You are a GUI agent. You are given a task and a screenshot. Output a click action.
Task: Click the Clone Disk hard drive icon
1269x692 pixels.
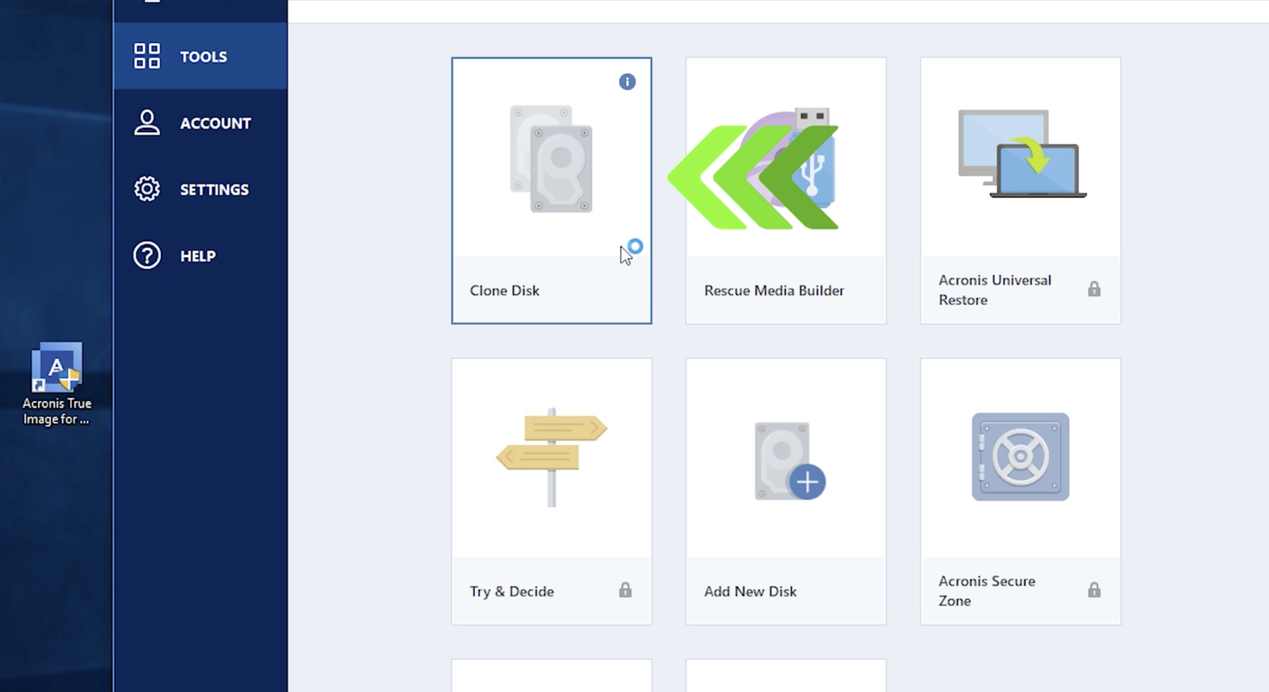(x=552, y=159)
